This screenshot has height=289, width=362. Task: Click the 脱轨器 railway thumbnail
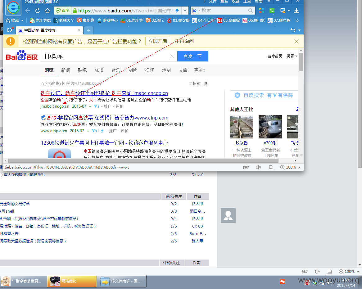click(242, 127)
